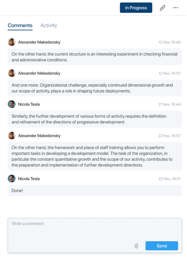Click the 21 Nov, 18:44 timestamp
Viewport: 187px width, 257px height.
169,104
